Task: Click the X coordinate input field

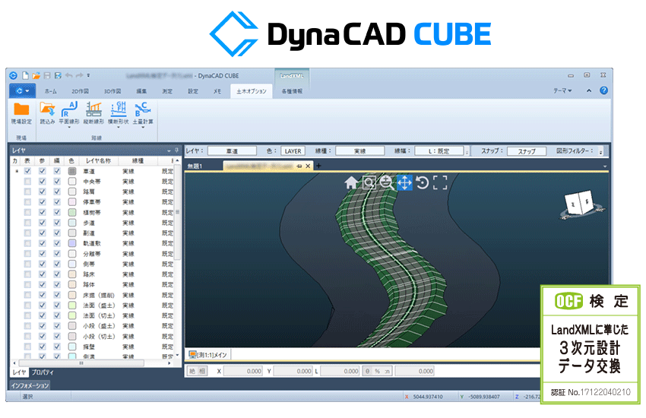Action: [x=243, y=371]
